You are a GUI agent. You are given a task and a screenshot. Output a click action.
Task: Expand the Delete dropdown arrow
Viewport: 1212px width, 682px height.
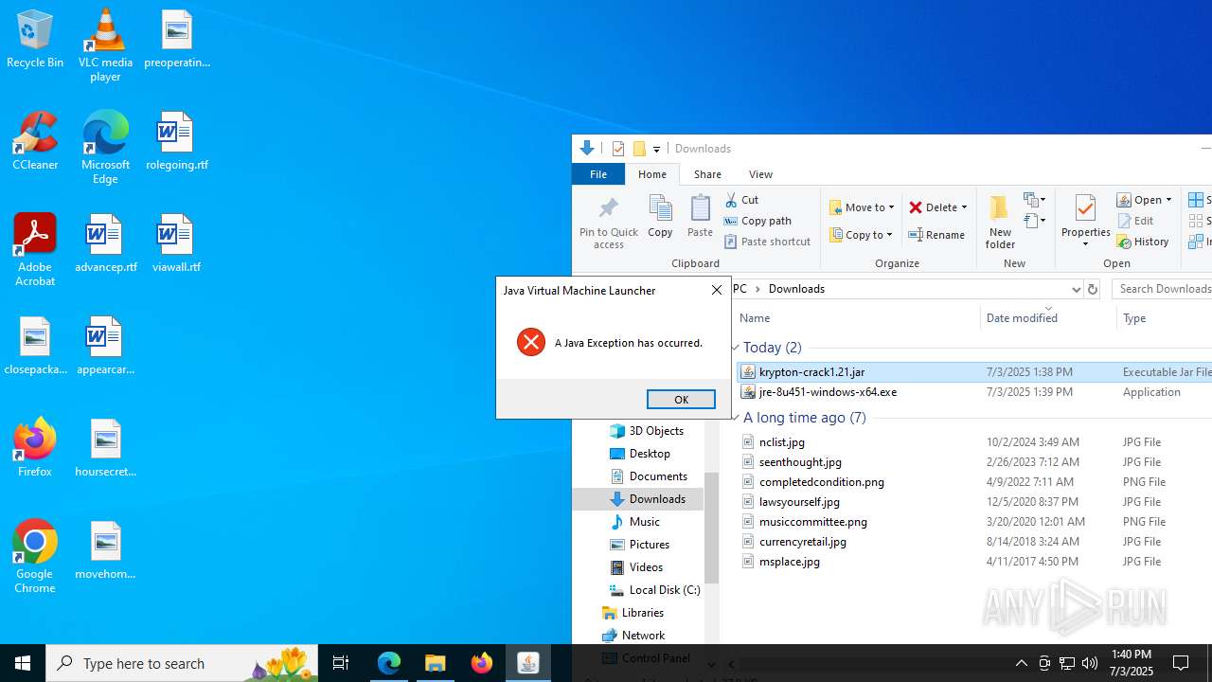[964, 207]
